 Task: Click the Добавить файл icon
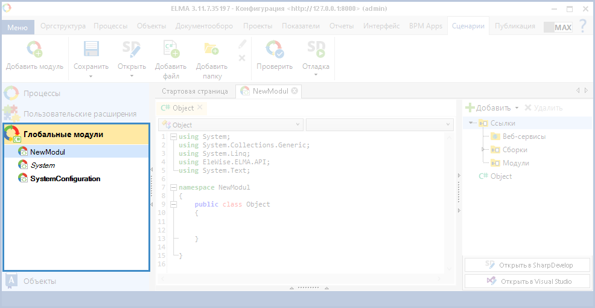(171, 50)
